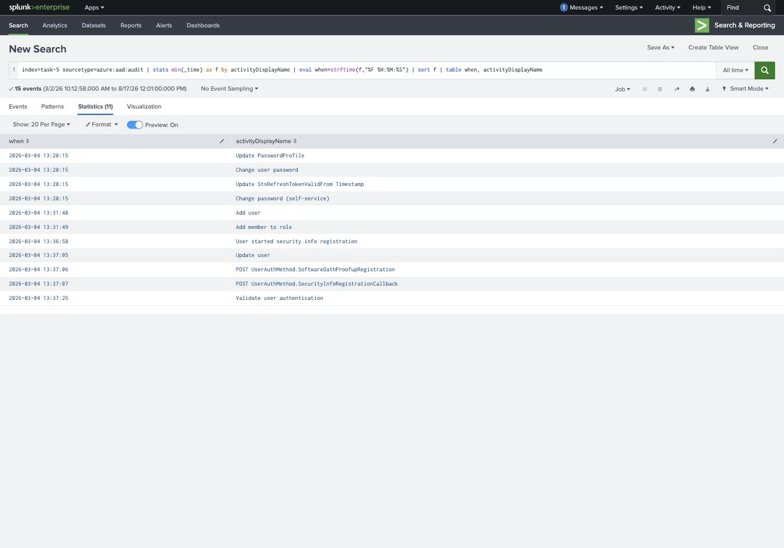Open the Reports nav item
Image resolution: width=784 pixels, height=548 pixels.
point(130,26)
